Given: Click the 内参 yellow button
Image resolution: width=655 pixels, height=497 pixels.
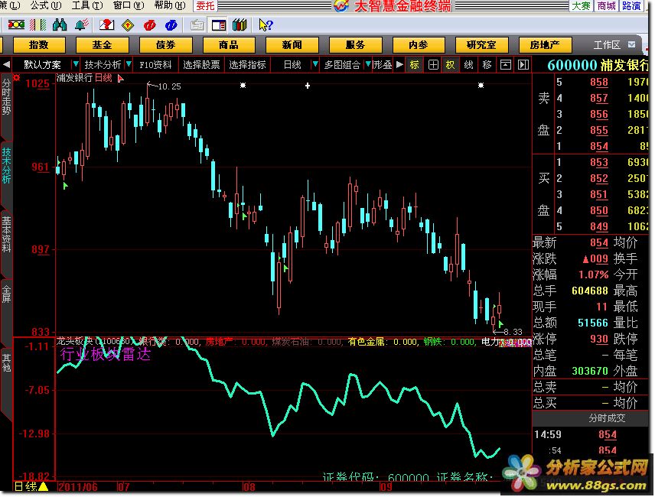Looking at the screenshot, I should tap(419, 44).
